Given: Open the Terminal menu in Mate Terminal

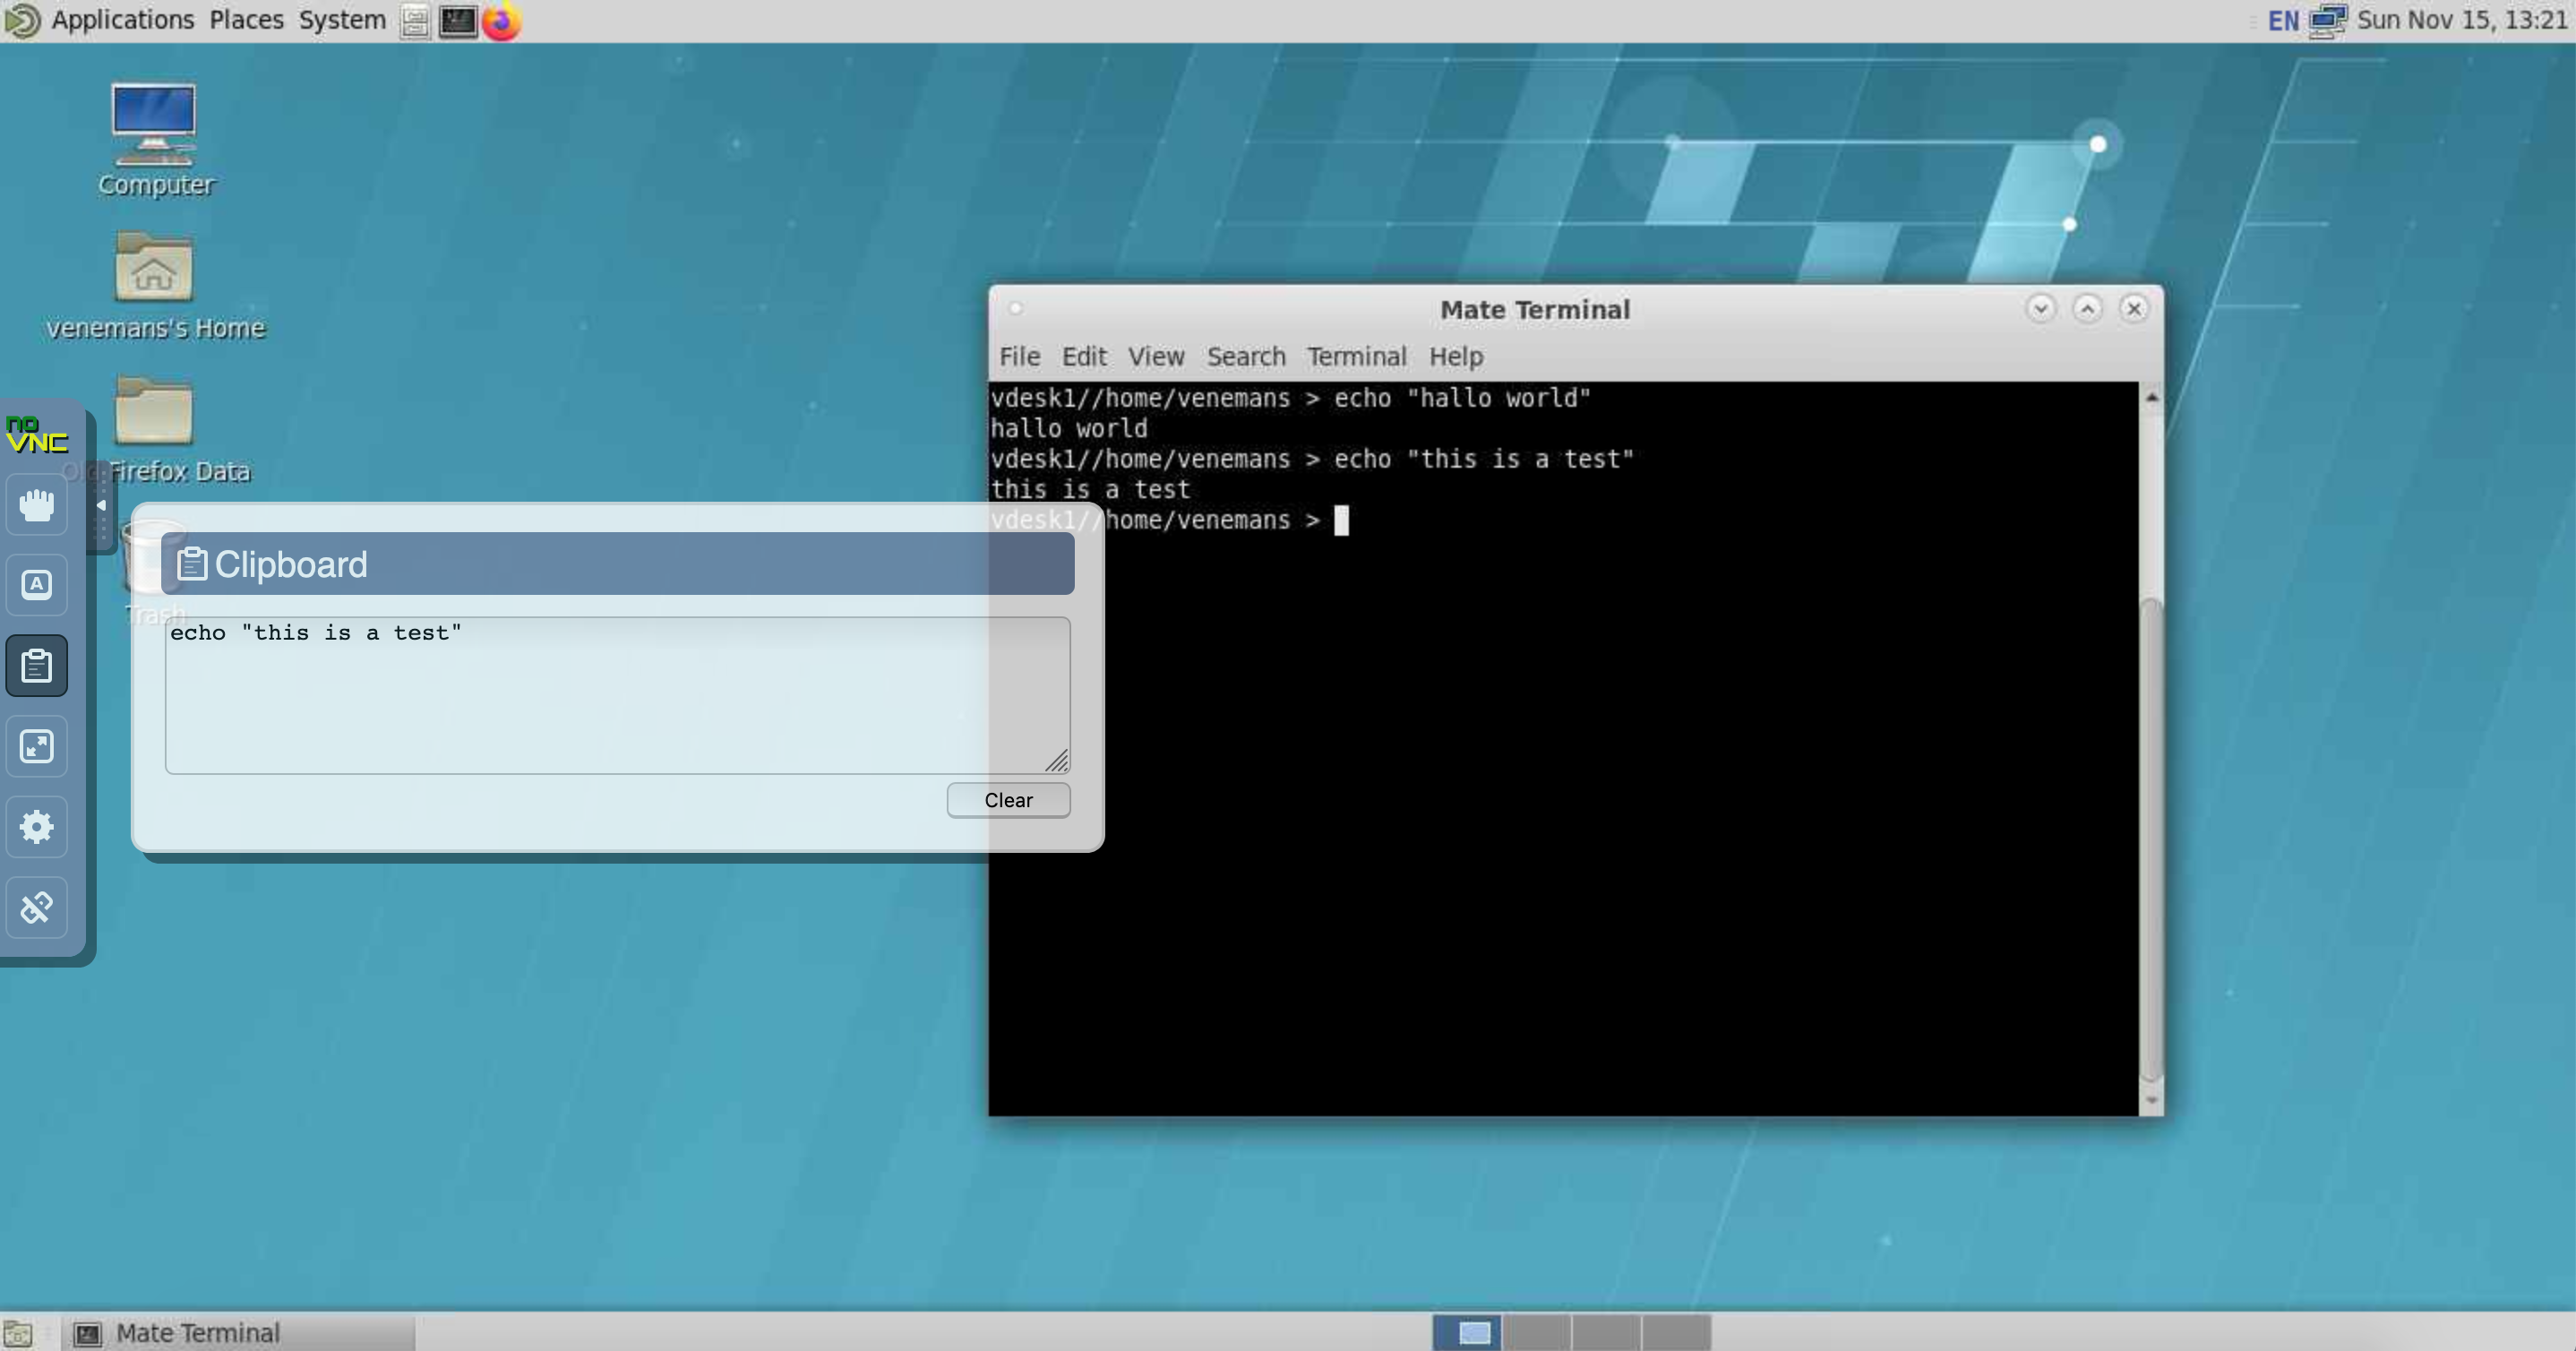Looking at the screenshot, I should click(1356, 357).
